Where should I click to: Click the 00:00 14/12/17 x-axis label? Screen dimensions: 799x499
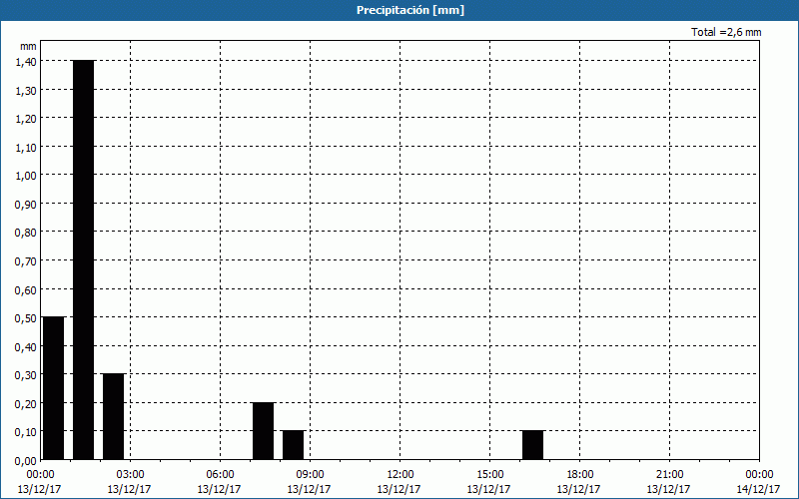[759, 482]
